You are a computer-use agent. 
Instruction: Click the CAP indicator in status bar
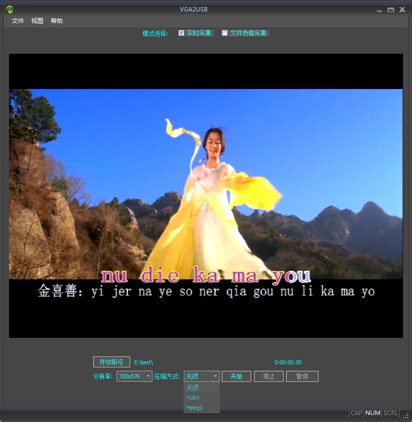click(x=356, y=413)
